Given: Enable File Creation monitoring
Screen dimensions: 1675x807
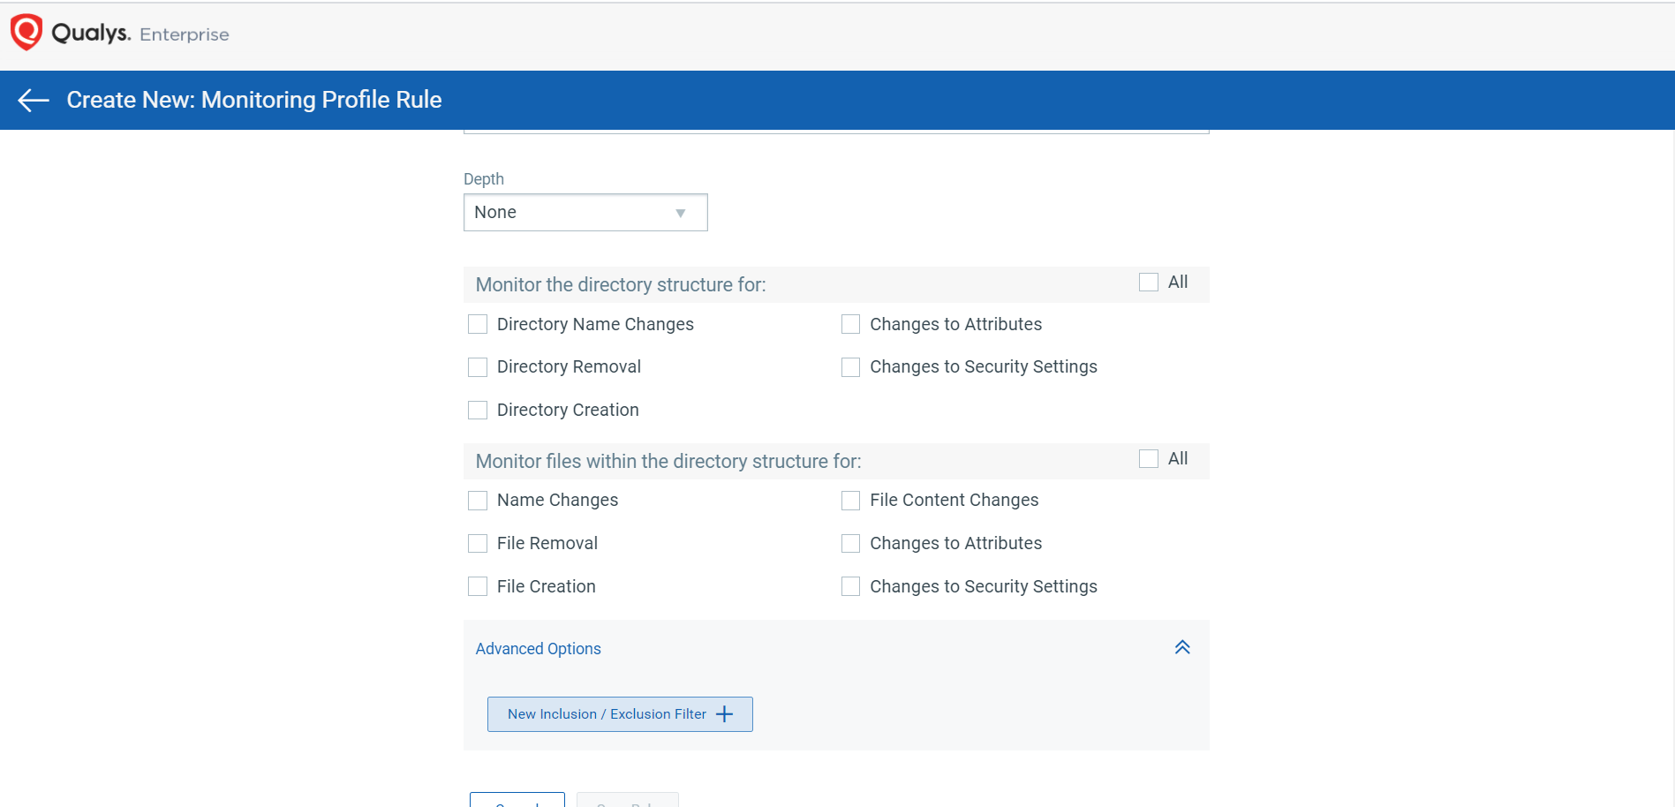Looking at the screenshot, I should point(478,587).
